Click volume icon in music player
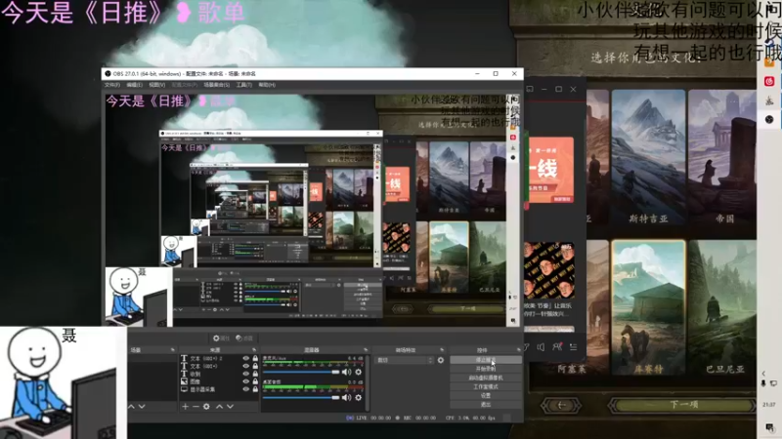The width and height of the screenshot is (782, 439). click(x=541, y=347)
